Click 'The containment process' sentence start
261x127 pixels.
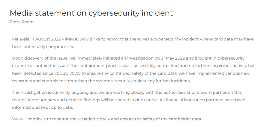click(95, 66)
